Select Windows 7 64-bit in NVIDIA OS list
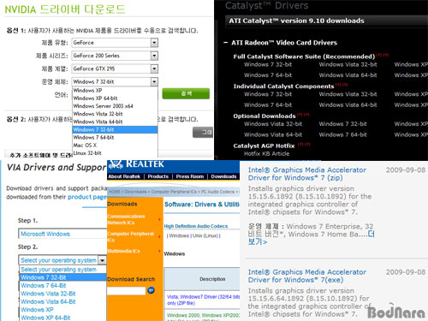Viewport: 428px width, 321px height. click(x=115, y=138)
